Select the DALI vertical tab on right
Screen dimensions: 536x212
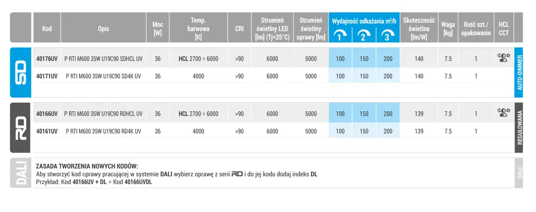click(x=518, y=173)
